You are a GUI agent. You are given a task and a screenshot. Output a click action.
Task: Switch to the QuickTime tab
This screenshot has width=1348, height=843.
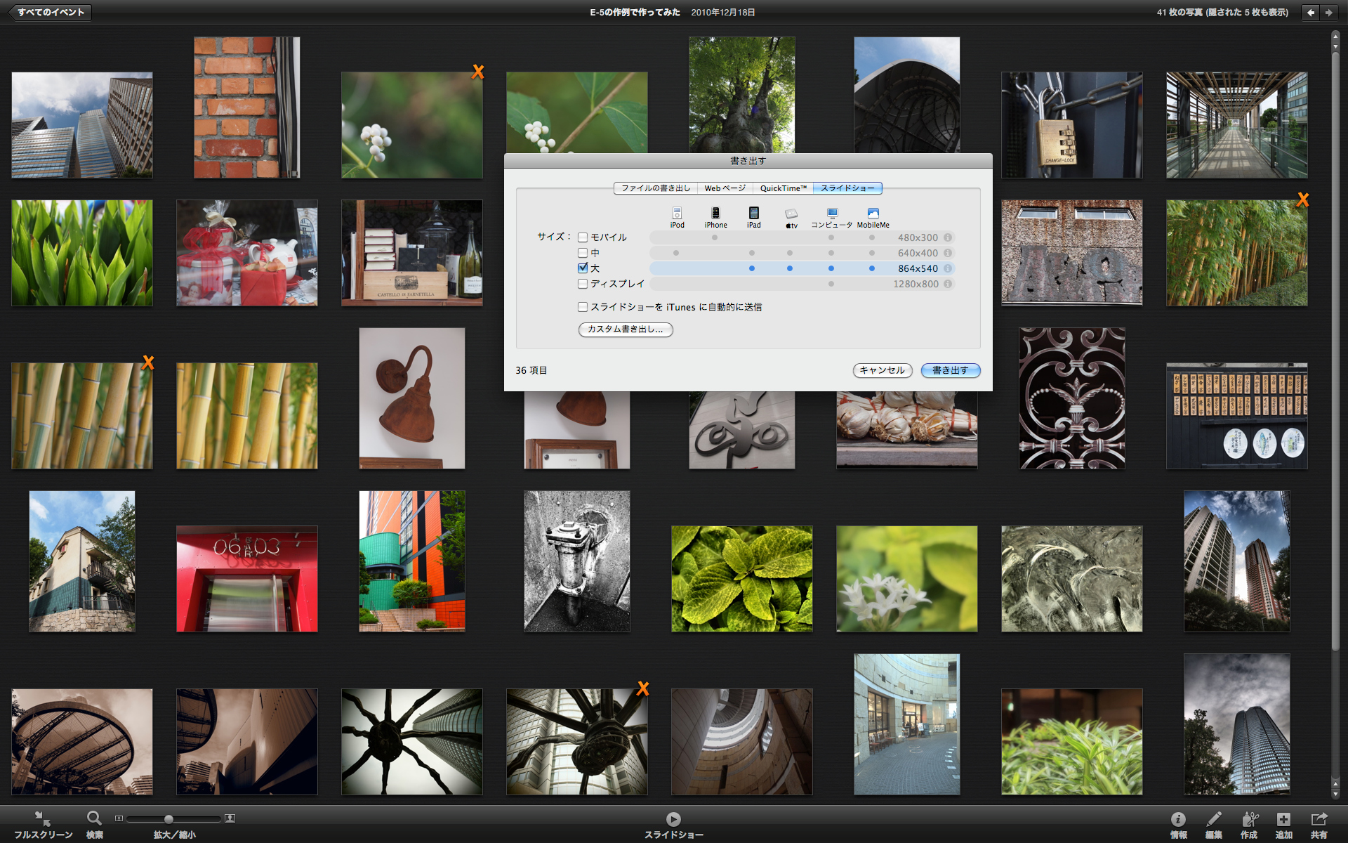pyautogui.click(x=783, y=188)
